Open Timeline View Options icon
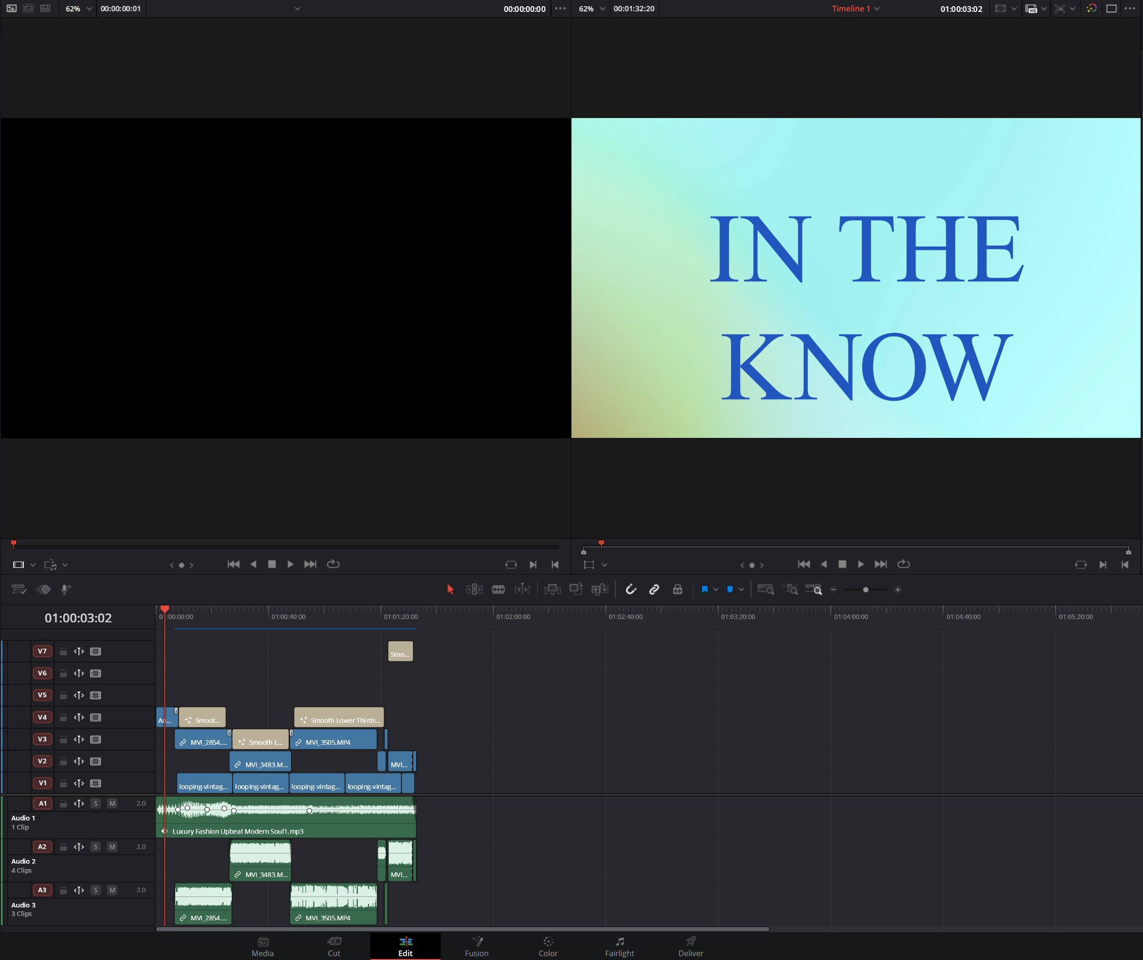This screenshot has height=960, width=1143. [x=19, y=589]
